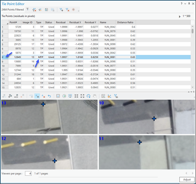Sort by Type column header
Image resolution: width=196 pixels, height=184 pixels.
39,22
